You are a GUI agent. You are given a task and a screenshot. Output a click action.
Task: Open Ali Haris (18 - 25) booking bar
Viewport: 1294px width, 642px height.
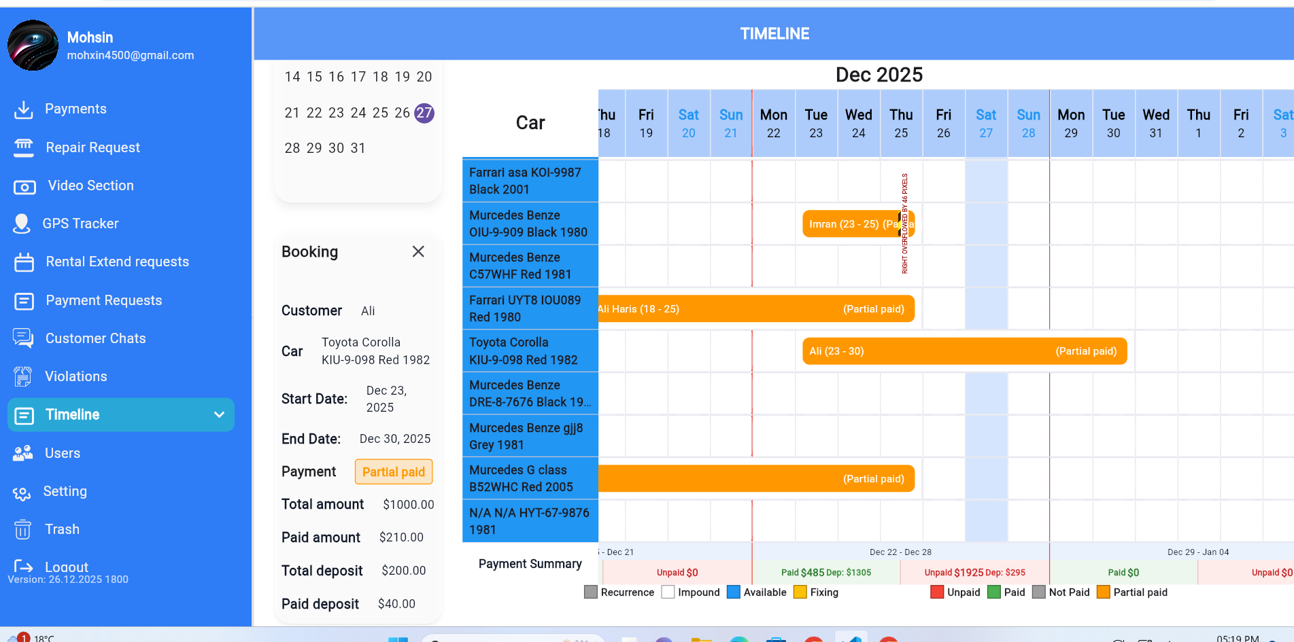tap(755, 309)
